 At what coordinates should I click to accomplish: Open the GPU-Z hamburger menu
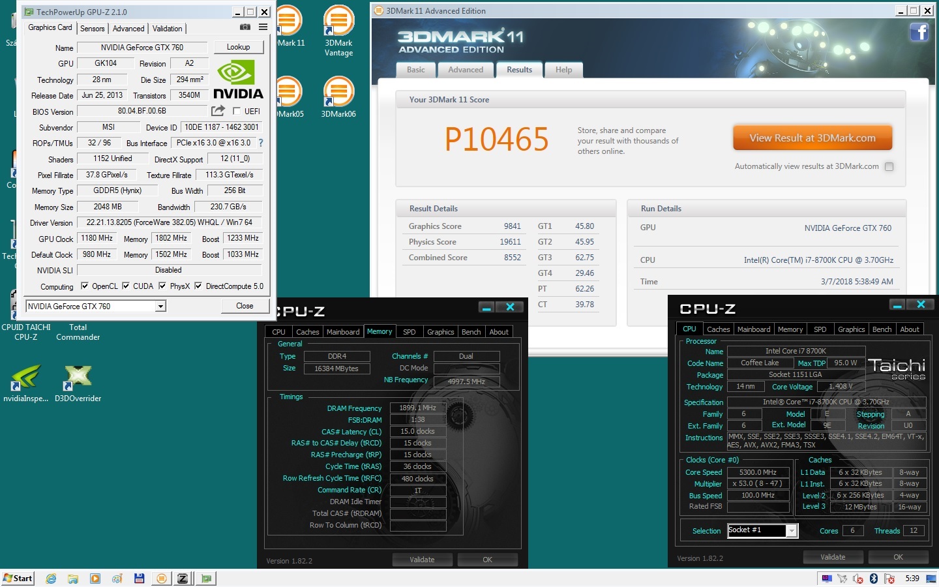(x=263, y=27)
